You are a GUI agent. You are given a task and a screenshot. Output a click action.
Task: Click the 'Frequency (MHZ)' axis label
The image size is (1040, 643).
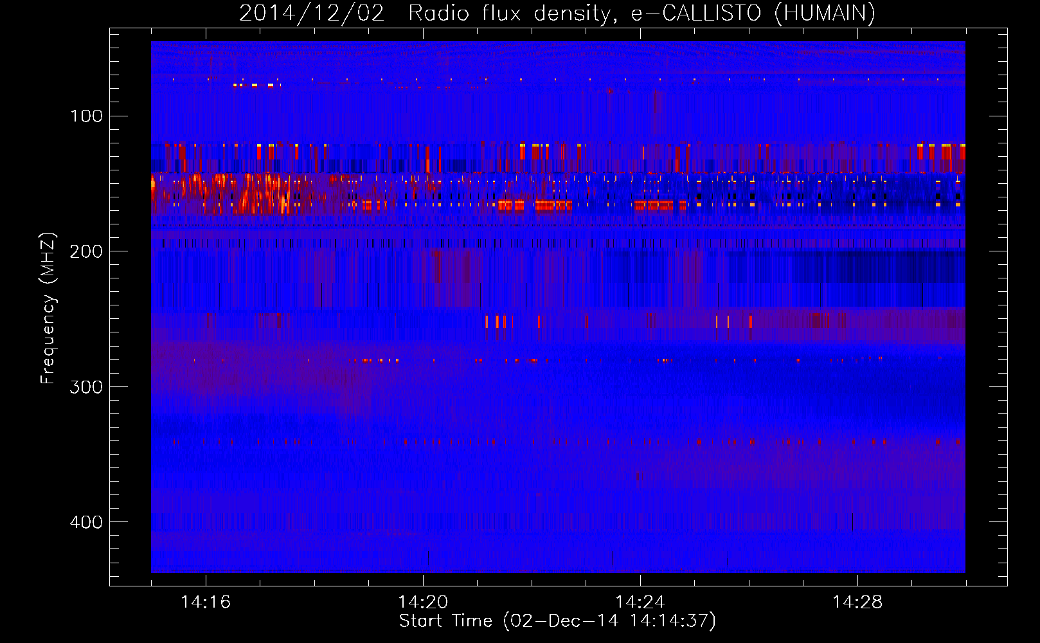coord(48,309)
